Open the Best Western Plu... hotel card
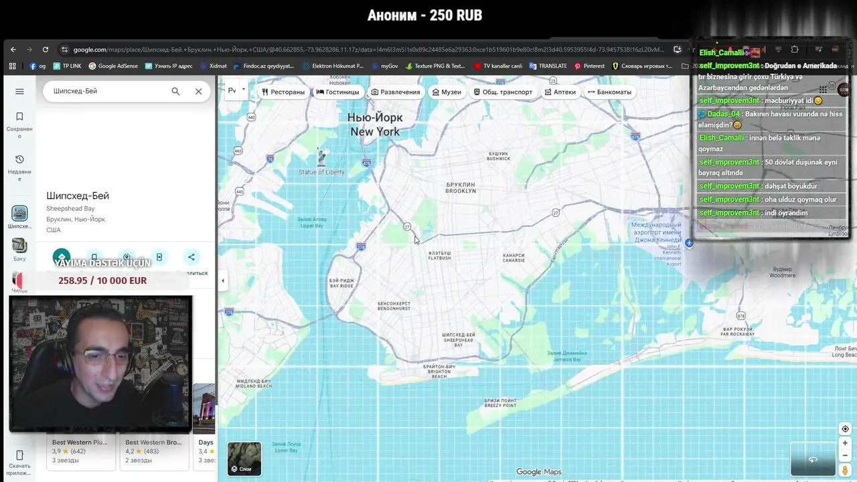857x482 pixels. point(80,451)
